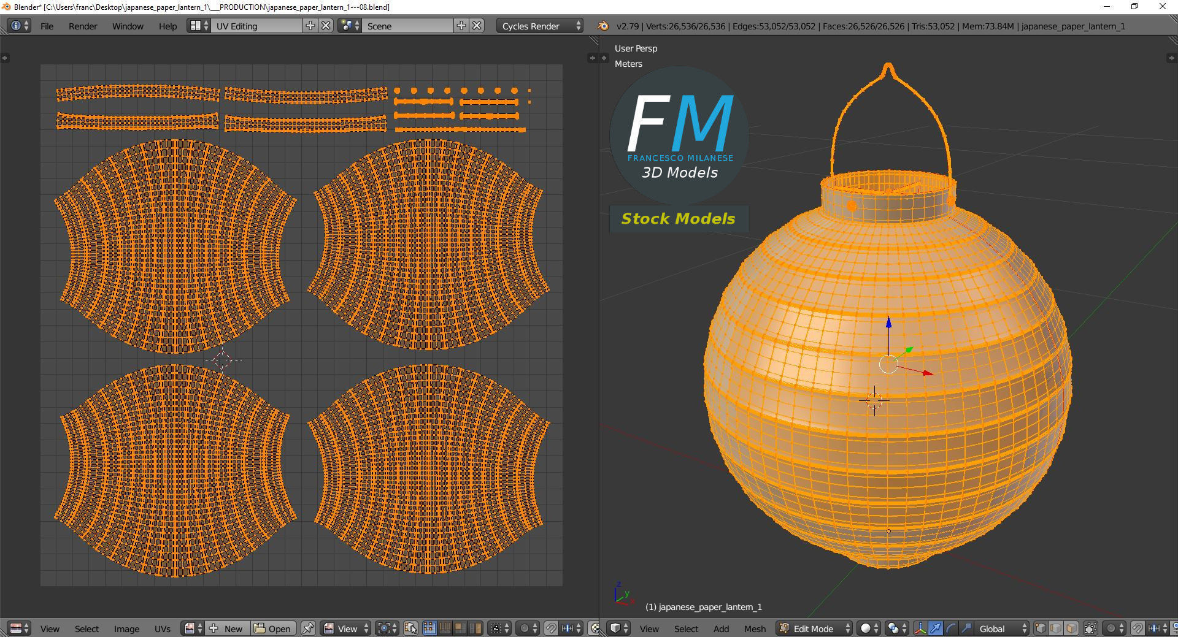Toggle snapping in 3D view
This screenshot has height=637, width=1178.
click(x=1138, y=628)
